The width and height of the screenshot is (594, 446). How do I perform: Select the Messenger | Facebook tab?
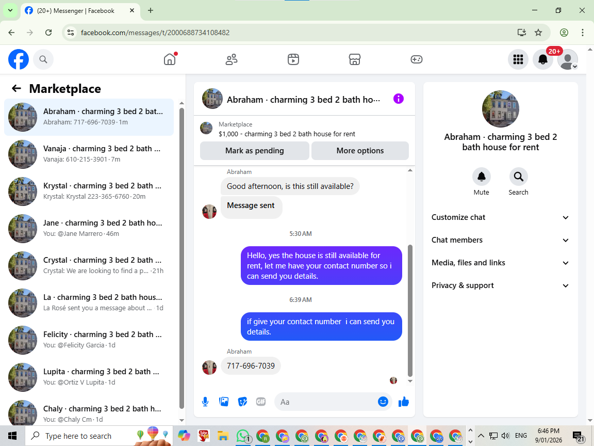click(x=76, y=11)
